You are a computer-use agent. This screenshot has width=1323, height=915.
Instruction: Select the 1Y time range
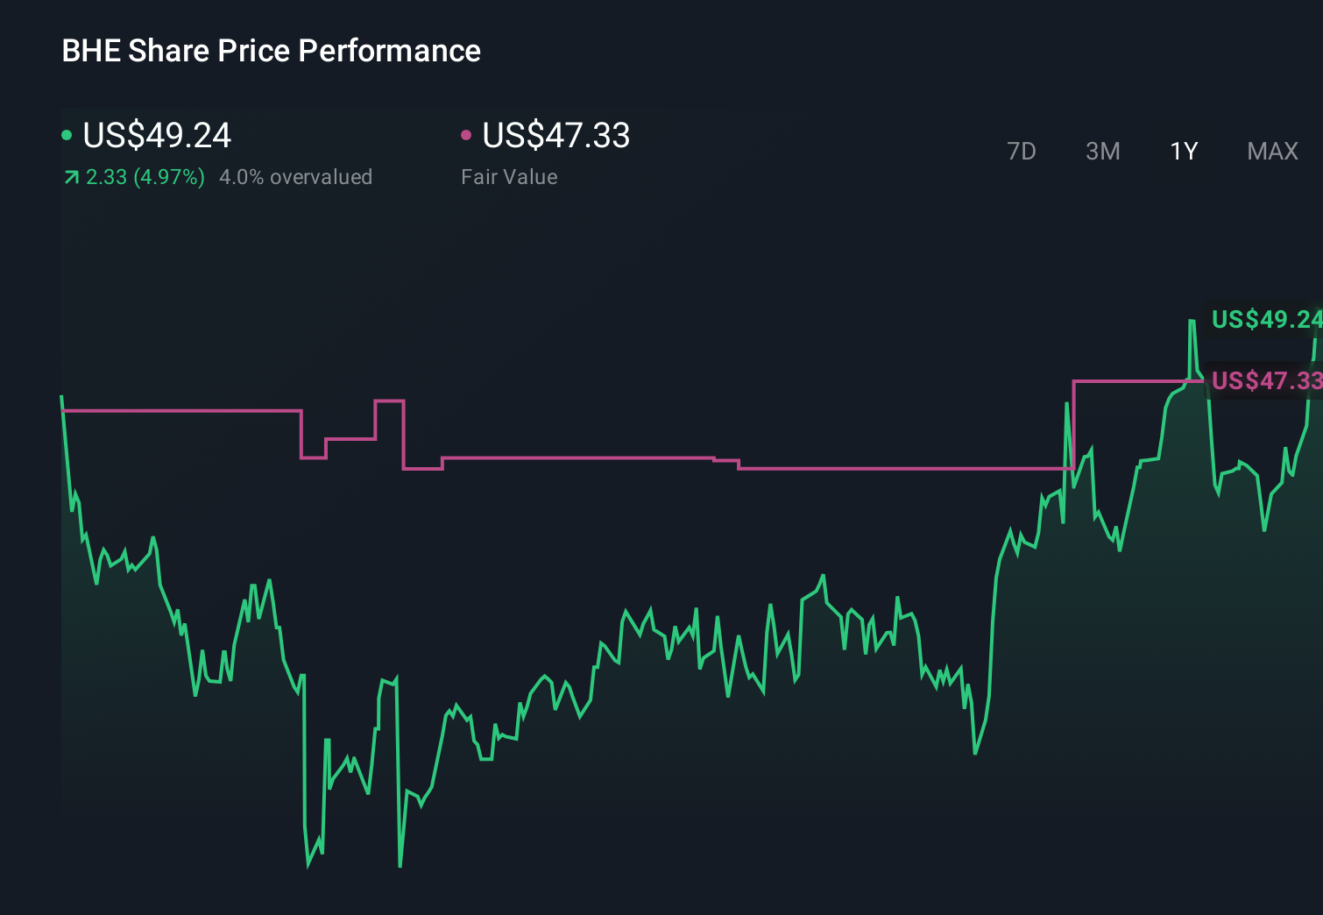1184,152
